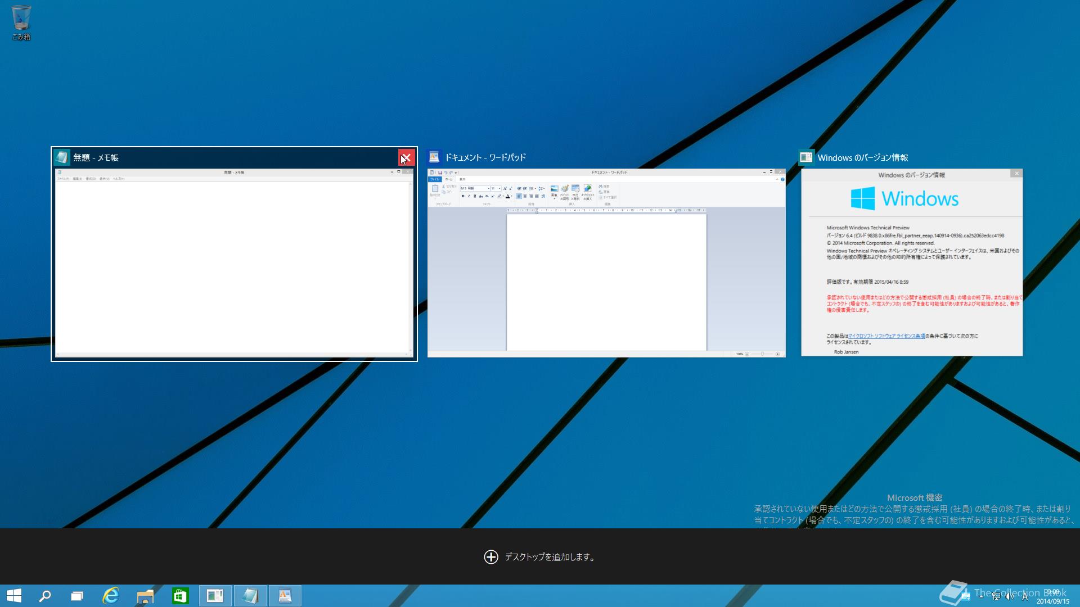The height and width of the screenshot is (607, 1080).
Task: Open the Search magnifier on the taskbar
Action: tap(45, 596)
